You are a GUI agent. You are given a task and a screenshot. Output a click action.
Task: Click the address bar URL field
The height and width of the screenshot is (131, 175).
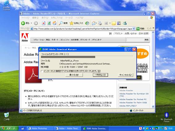pyautogui.click(x=83, y=29)
